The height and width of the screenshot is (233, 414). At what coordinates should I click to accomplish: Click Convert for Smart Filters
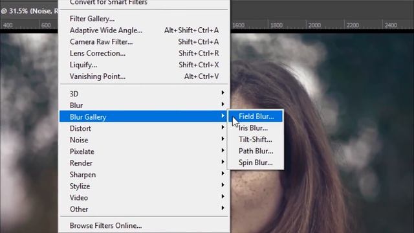(x=144, y=3)
